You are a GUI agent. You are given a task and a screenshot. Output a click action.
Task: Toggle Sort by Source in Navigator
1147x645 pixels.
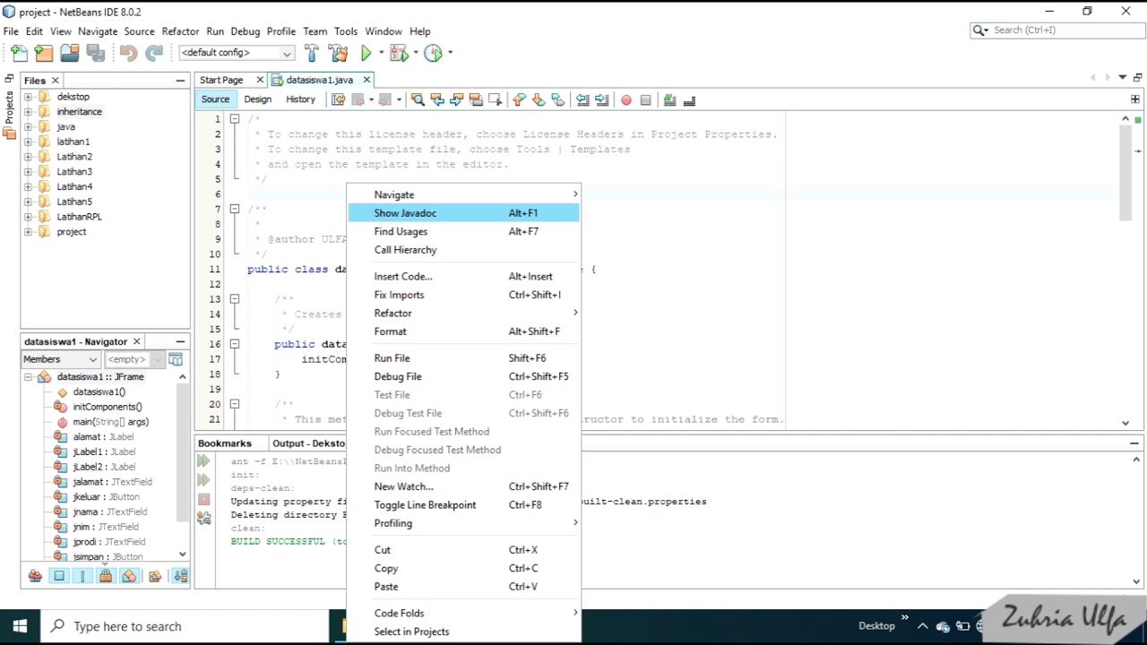(x=180, y=576)
